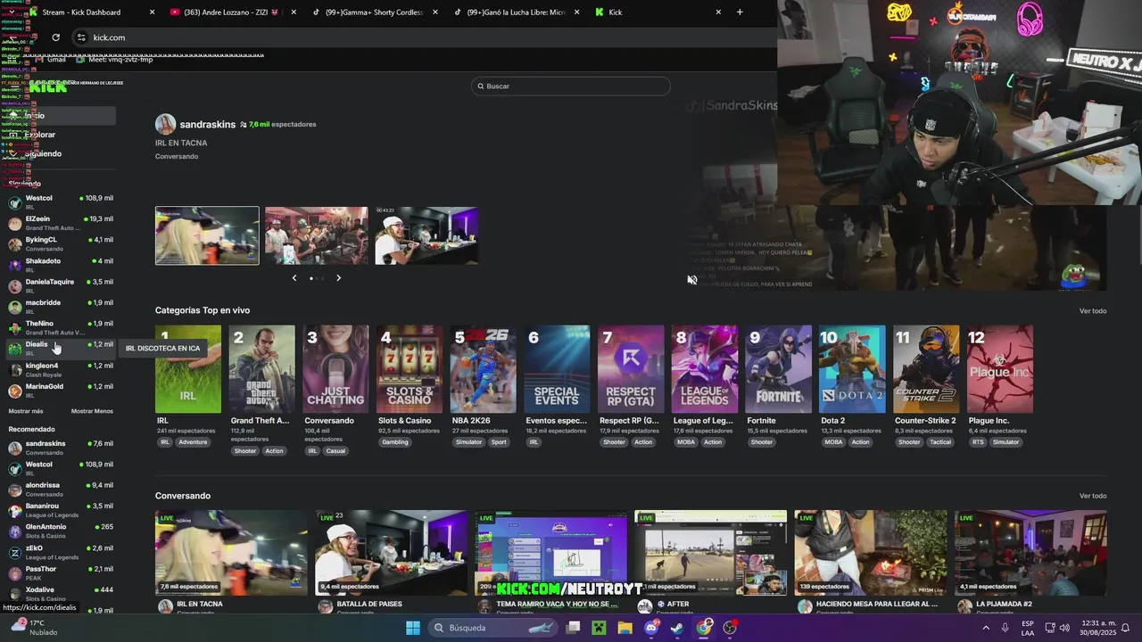1142x642 pixels.
Task: Open Ver todo for Categorías Top en vivo
Action: tap(1093, 310)
